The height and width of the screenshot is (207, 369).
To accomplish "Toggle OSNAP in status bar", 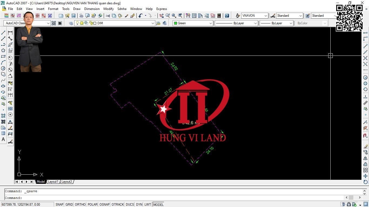I will pos(105,205).
